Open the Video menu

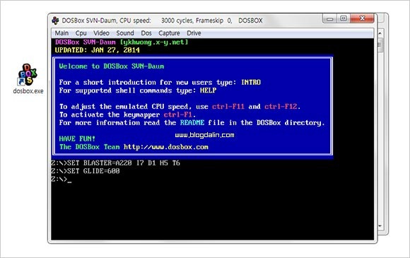pos(101,33)
